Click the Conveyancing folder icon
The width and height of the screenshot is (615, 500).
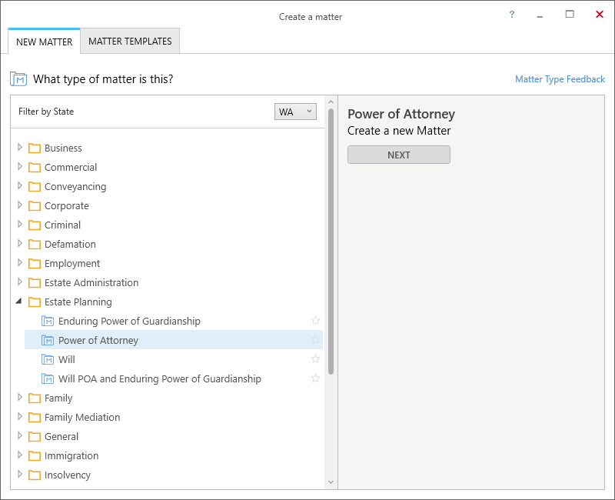pyautogui.click(x=35, y=186)
